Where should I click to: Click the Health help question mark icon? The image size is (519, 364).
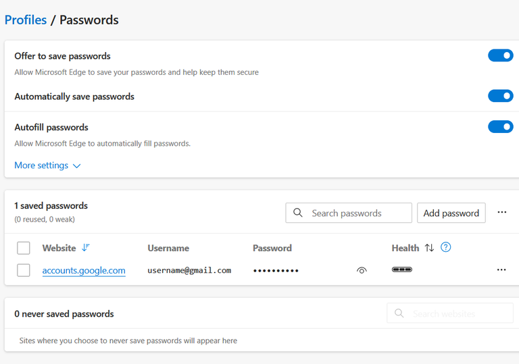pos(445,247)
